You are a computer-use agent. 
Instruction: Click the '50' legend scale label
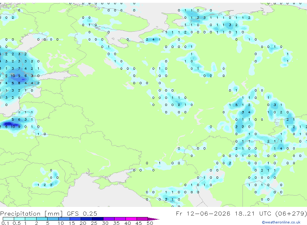pos(150,223)
